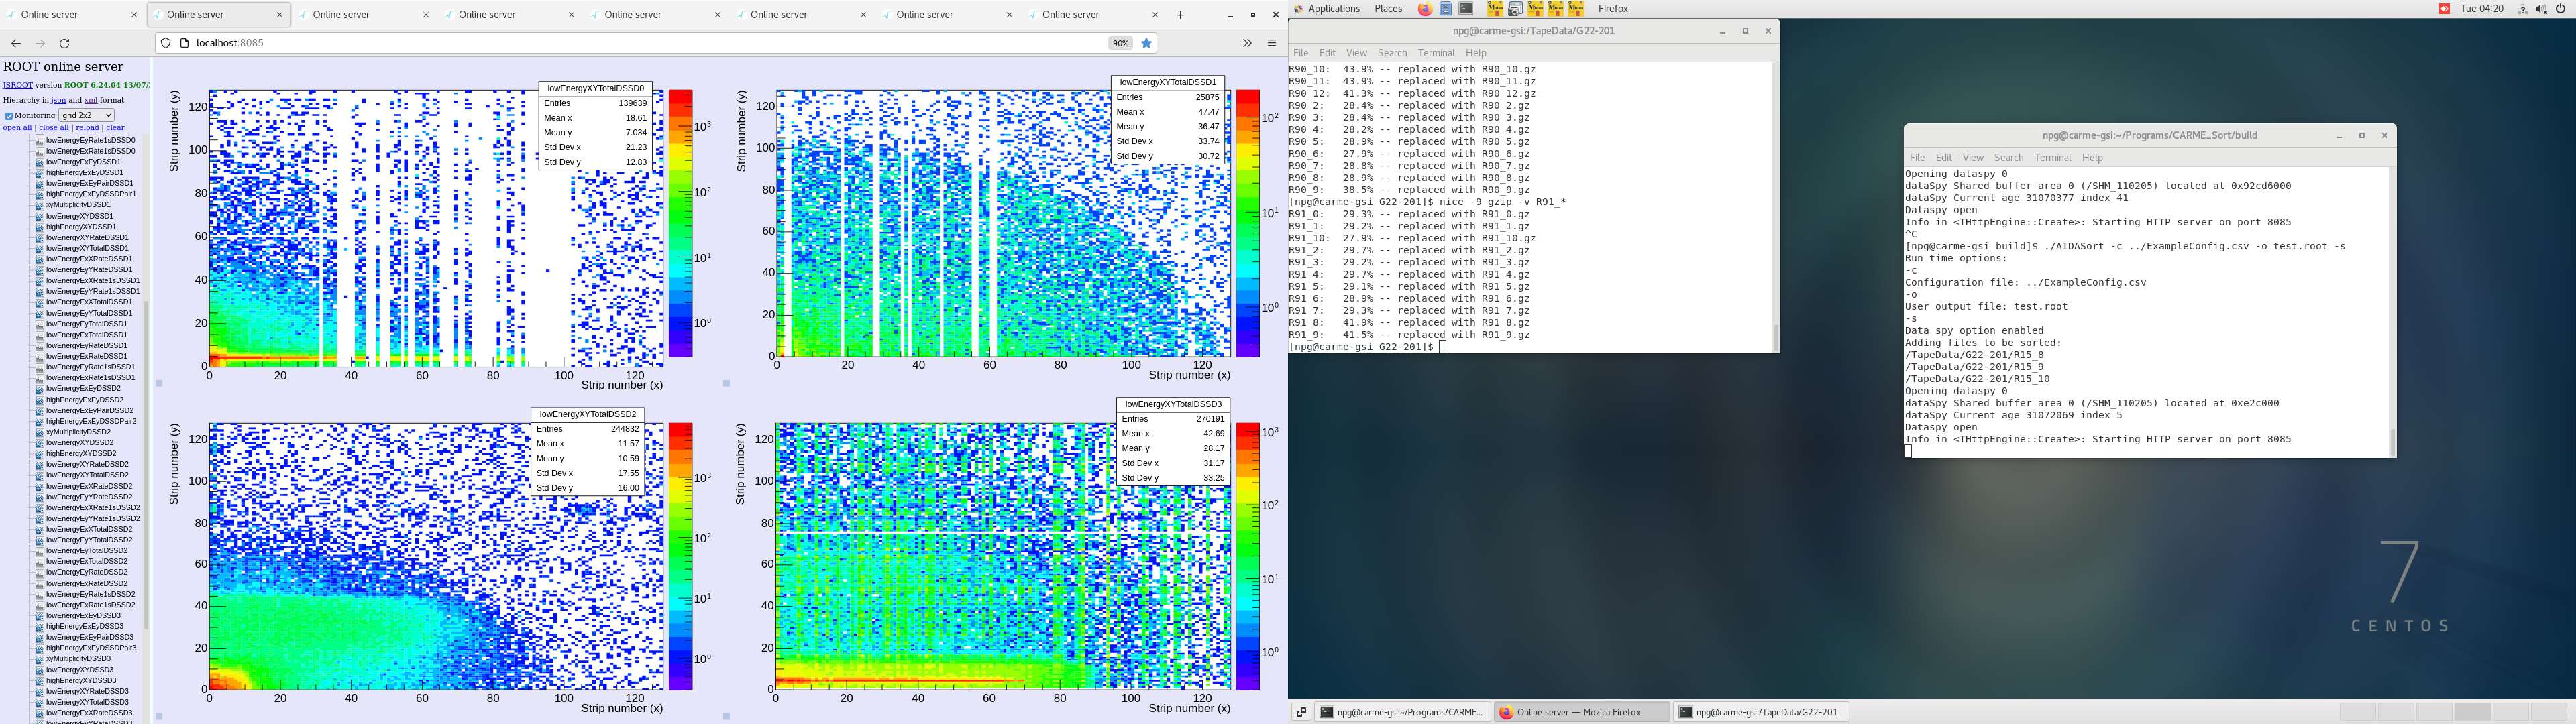Viewport: 2576px width, 724px height.
Task: Toggle the Monitoring checkbox
Action: [x=9, y=115]
